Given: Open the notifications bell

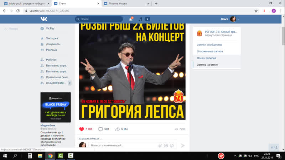Looking at the screenshot, I should (131, 19).
